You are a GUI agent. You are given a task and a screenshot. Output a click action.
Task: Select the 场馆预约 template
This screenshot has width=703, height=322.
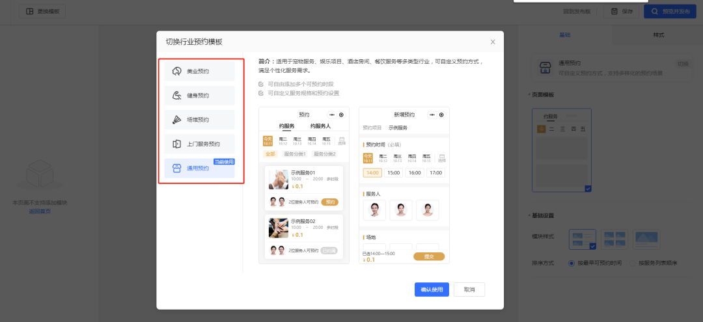coord(199,120)
